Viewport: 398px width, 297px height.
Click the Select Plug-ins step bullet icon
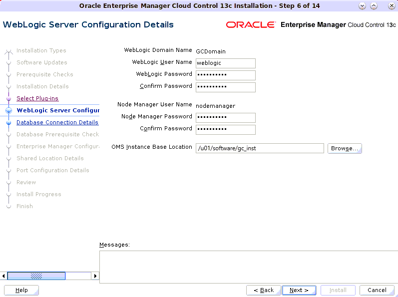[8, 99]
